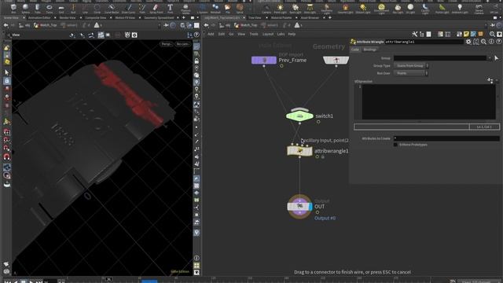Viewport: 503px width, 283px height.
Task: Select the switch1 node
Action: 299,116
